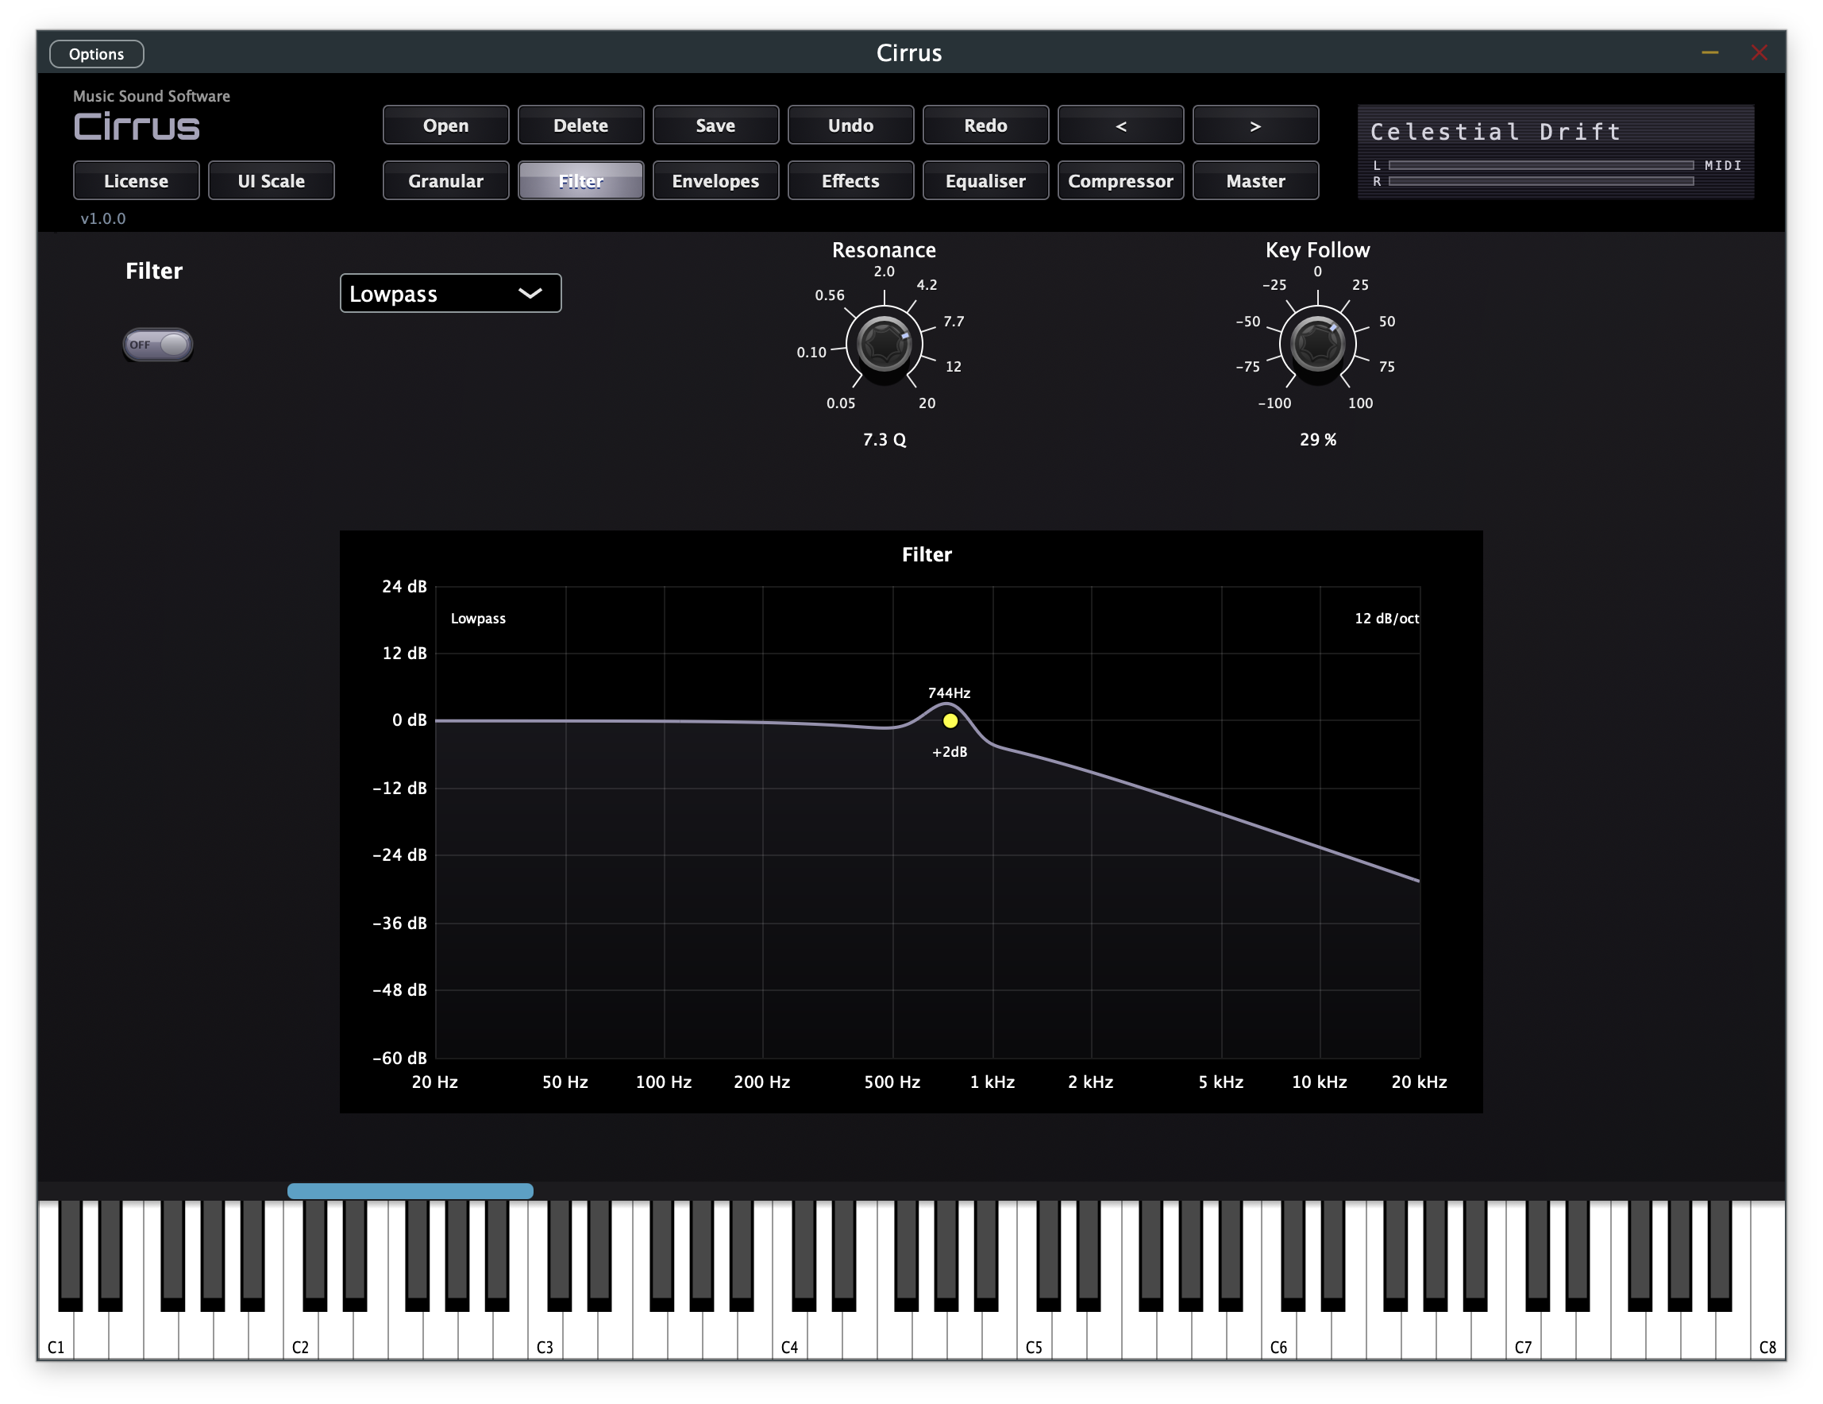Click the left channel level meter
This screenshot has height=1404, width=1823.
coord(1541,165)
